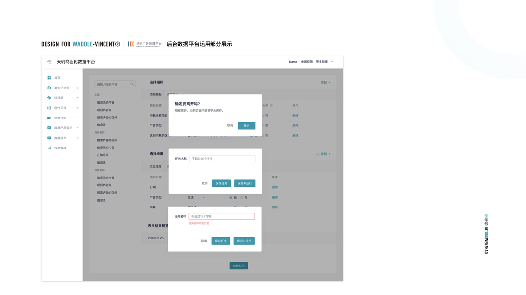Open the 更多链接 dropdown arrow
This screenshot has width=526, height=295.
[x=332, y=62]
